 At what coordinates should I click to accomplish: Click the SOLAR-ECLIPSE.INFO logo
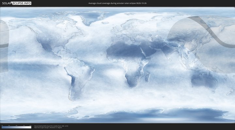(17, 3)
